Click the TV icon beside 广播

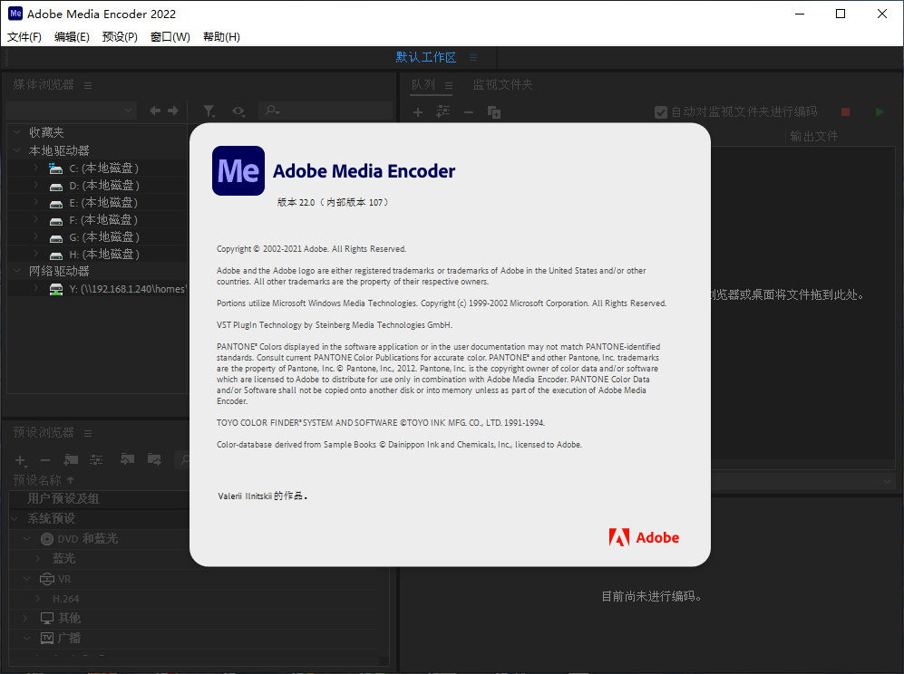47,639
